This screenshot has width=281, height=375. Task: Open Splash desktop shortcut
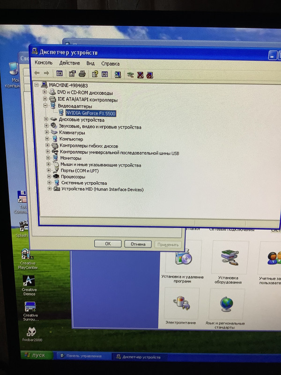pos(22,229)
